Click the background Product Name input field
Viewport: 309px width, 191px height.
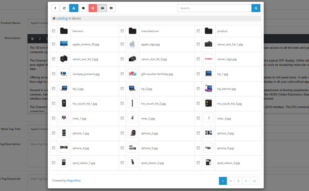pos(37,23)
